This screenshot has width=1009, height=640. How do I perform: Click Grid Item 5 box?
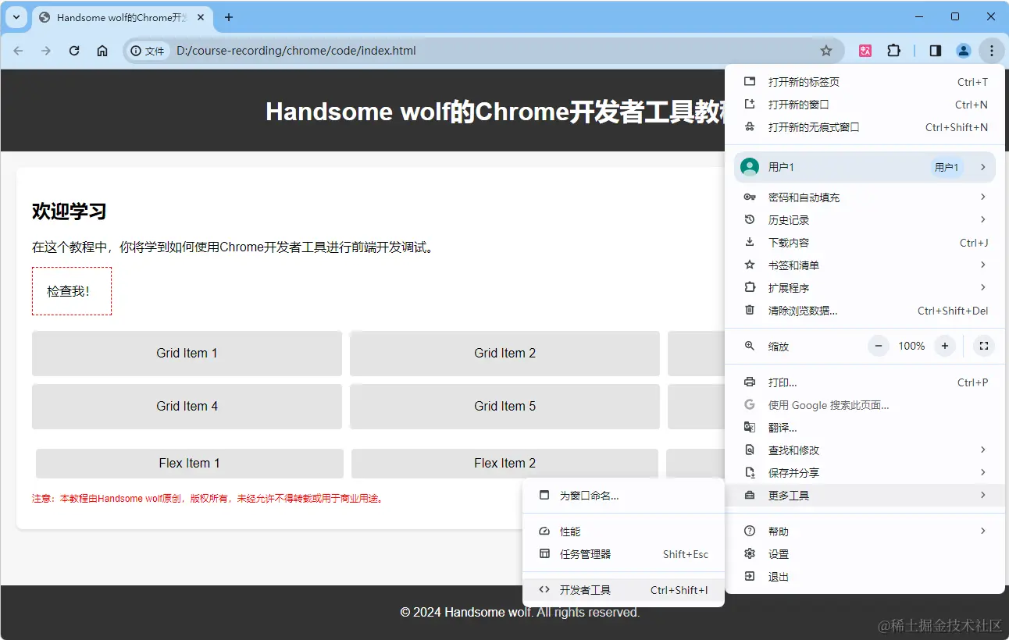coord(504,407)
